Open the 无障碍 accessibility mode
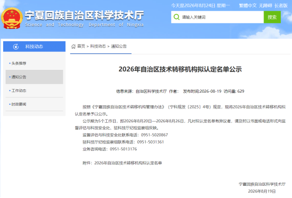Image resolution: width=292 pixels, height=198 pixels. tap(266, 6)
